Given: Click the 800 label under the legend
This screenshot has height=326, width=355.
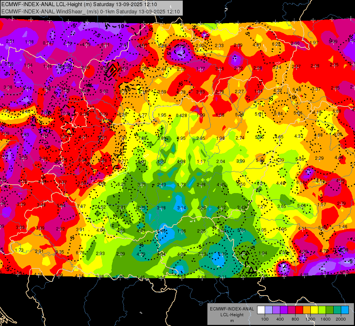Looking at the screenshot, I should (x=295, y=319).
